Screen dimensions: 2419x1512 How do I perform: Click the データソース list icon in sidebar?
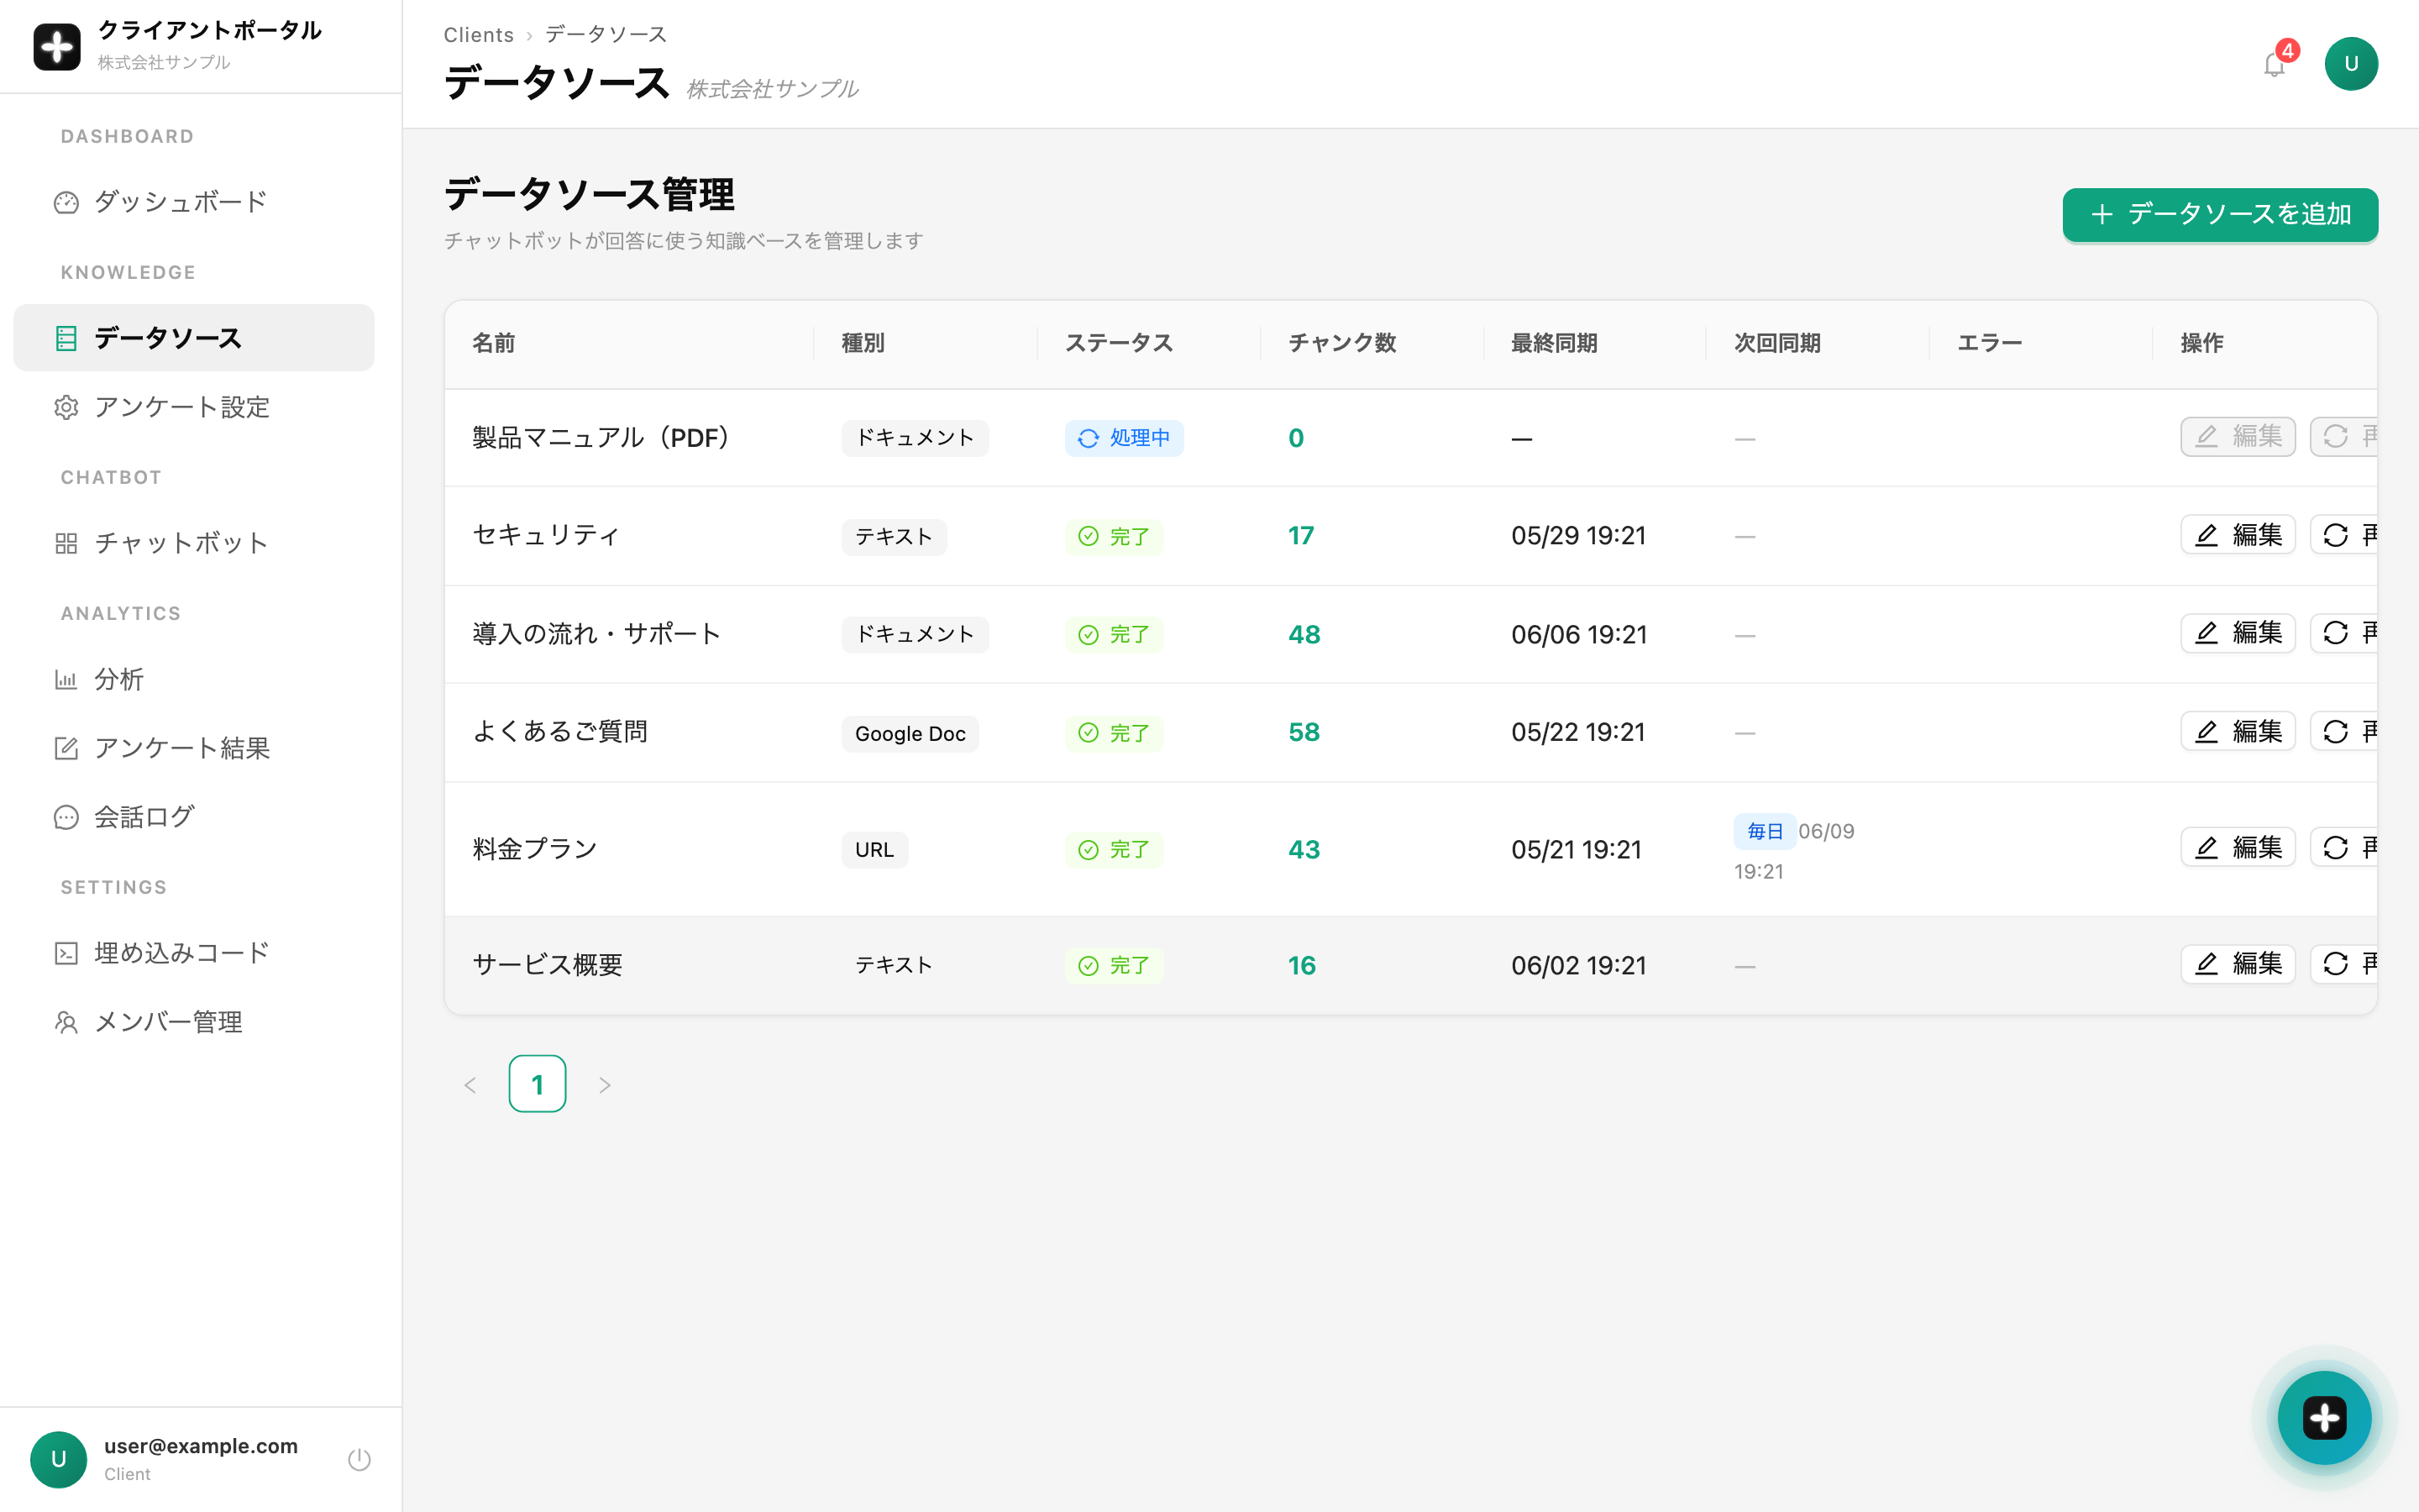point(66,339)
